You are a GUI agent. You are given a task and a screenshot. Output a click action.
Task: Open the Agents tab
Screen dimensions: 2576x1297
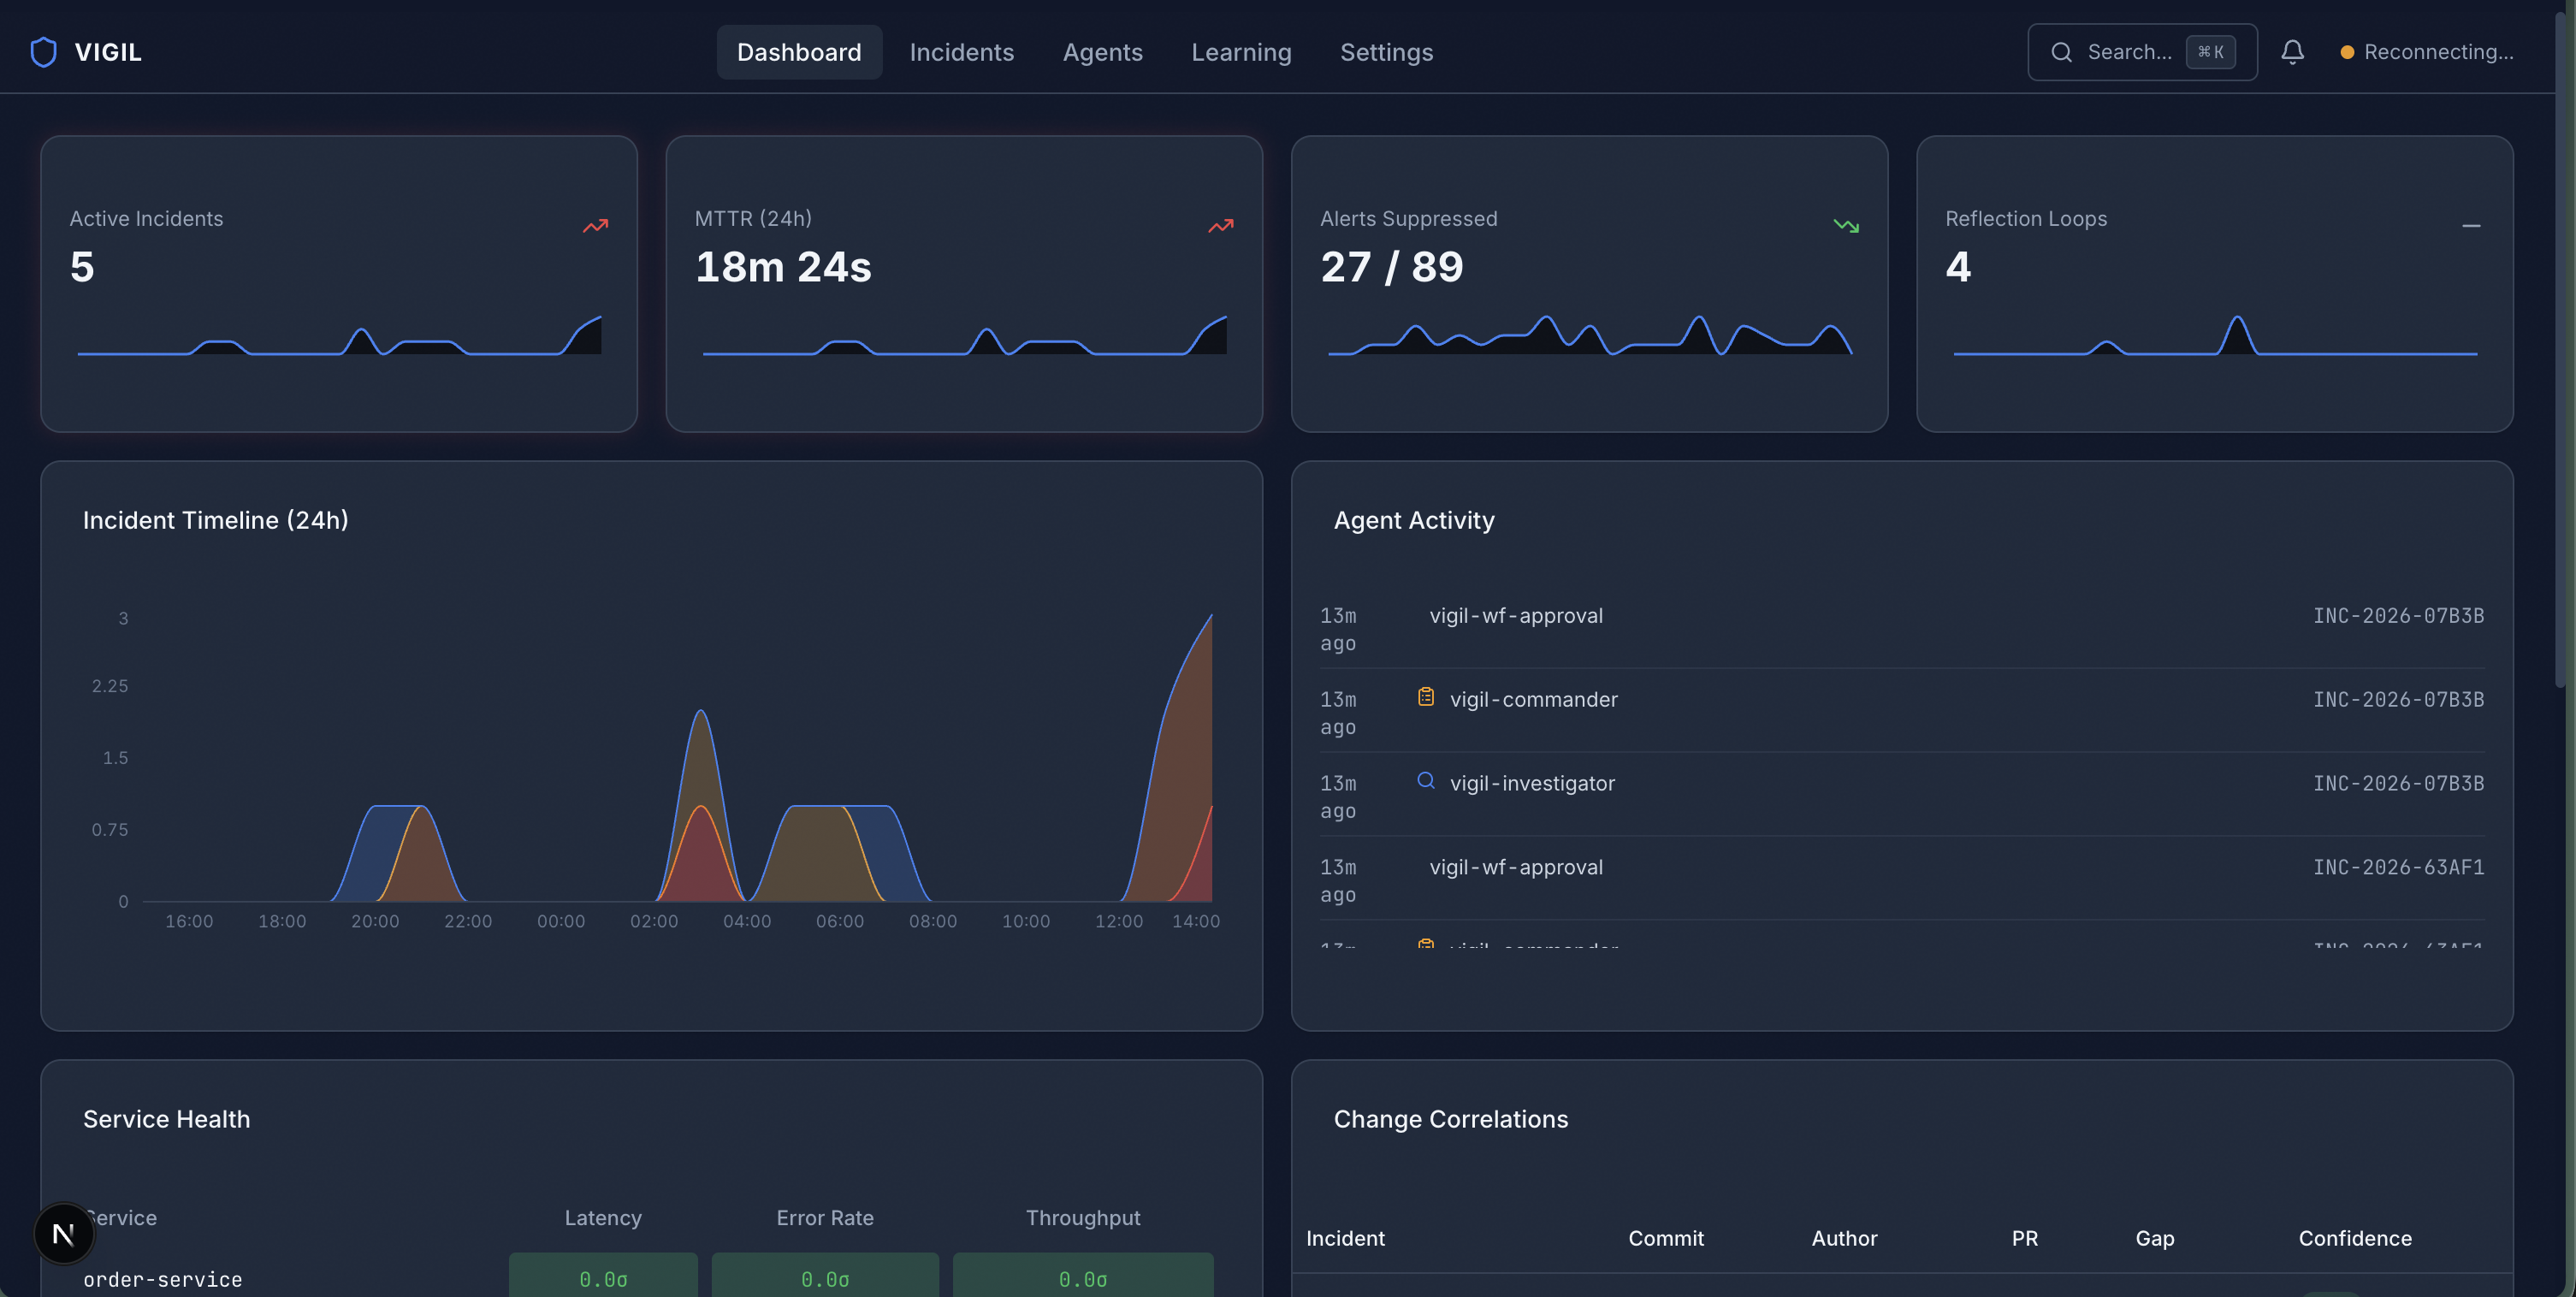click(x=1102, y=52)
